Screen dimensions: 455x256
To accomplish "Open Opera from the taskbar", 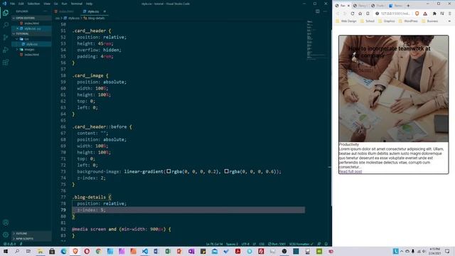I will click(87, 251).
